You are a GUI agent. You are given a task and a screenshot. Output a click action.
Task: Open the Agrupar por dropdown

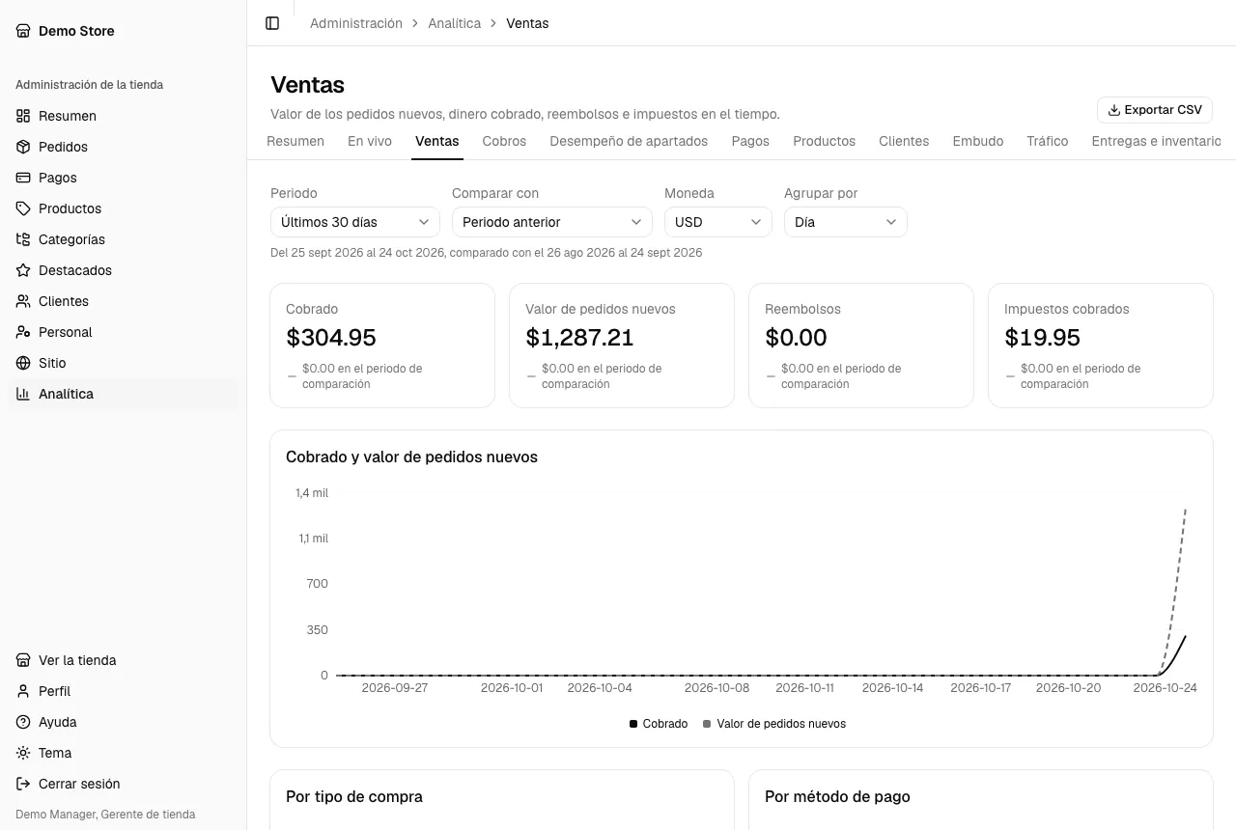tap(846, 222)
